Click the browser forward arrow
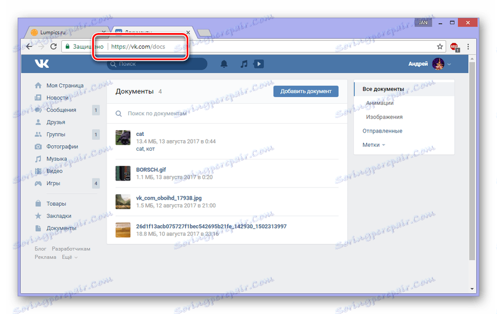This screenshot has width=497, height=314. click(x=41, y=46)
